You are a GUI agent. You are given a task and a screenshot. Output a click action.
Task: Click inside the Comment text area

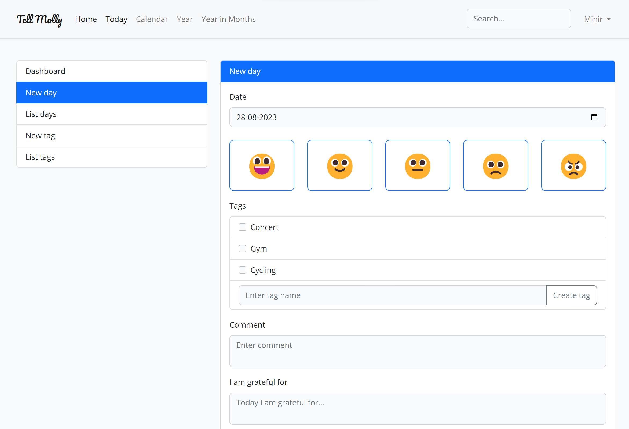[x=417, y=351]
